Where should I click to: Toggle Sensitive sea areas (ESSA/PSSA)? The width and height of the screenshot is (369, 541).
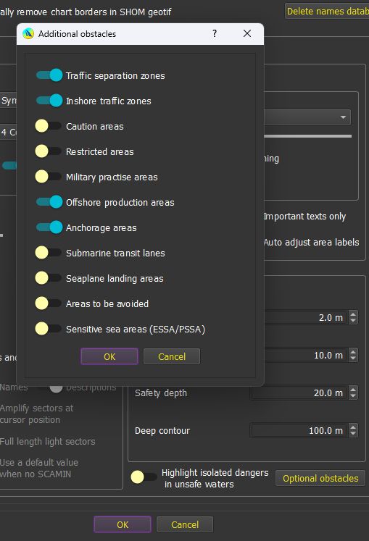point(49,329)
